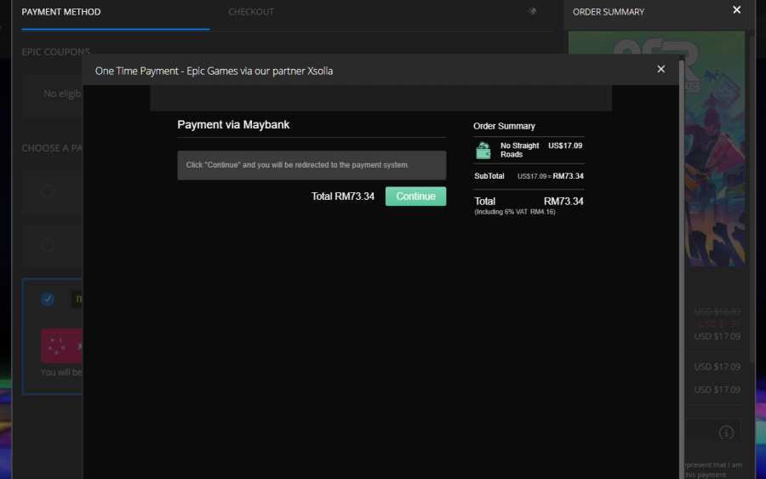This screenshot has height=479, width=766.
Task: Click the redirect notice message box
Action: point(312,165)
